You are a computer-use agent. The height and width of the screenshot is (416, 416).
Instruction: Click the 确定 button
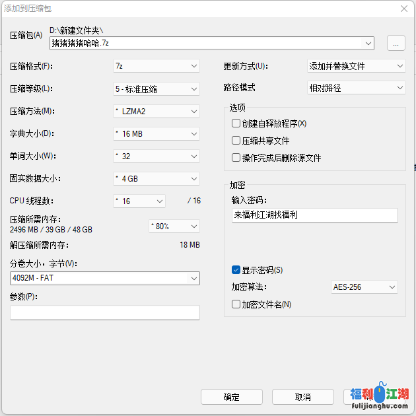[x=231, y=397]
